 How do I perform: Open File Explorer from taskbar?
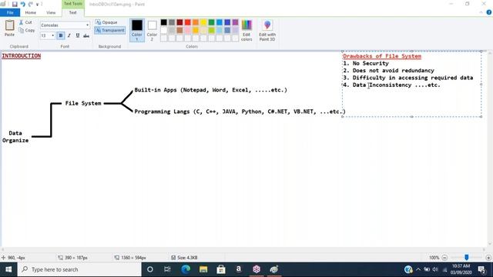(203, 269)
